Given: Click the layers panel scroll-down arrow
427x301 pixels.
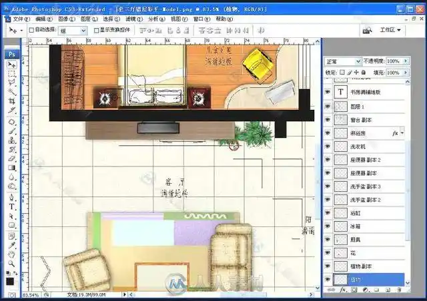Looking at the screenshot, I should click(408, 283).
